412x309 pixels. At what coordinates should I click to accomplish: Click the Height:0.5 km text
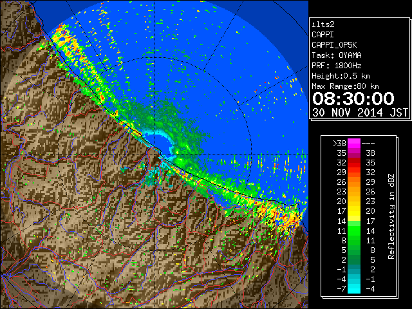coord(341,76)
